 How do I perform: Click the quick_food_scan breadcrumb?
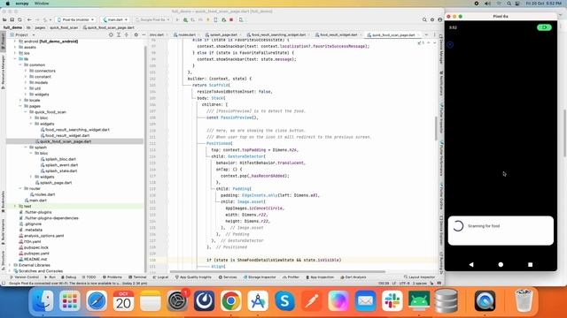coord(64,27)
